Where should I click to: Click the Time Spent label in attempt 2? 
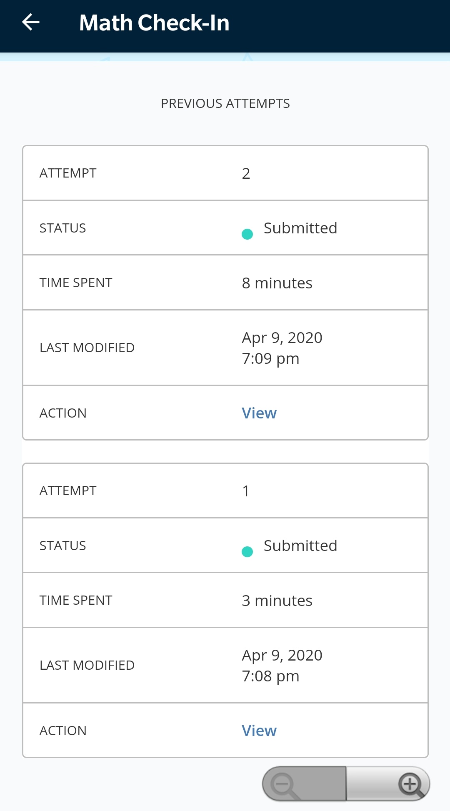point(76,283)
